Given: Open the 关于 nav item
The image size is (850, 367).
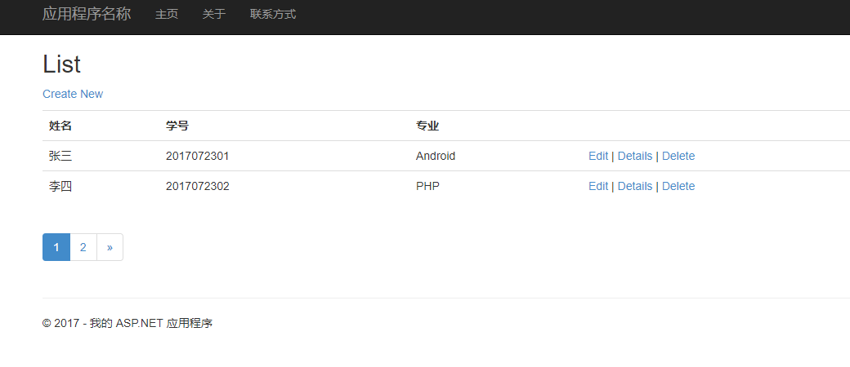Looking at the screenshot, I should pyautogui.click(x=213, y=15).
